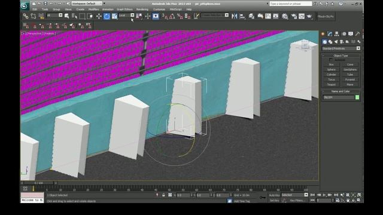Create a Teapot primitive

click(x=331, y=85)
